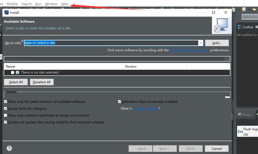The image size is (258, 154).
Task: Click the Flush logs OK status entry
Action: [247, 131]
